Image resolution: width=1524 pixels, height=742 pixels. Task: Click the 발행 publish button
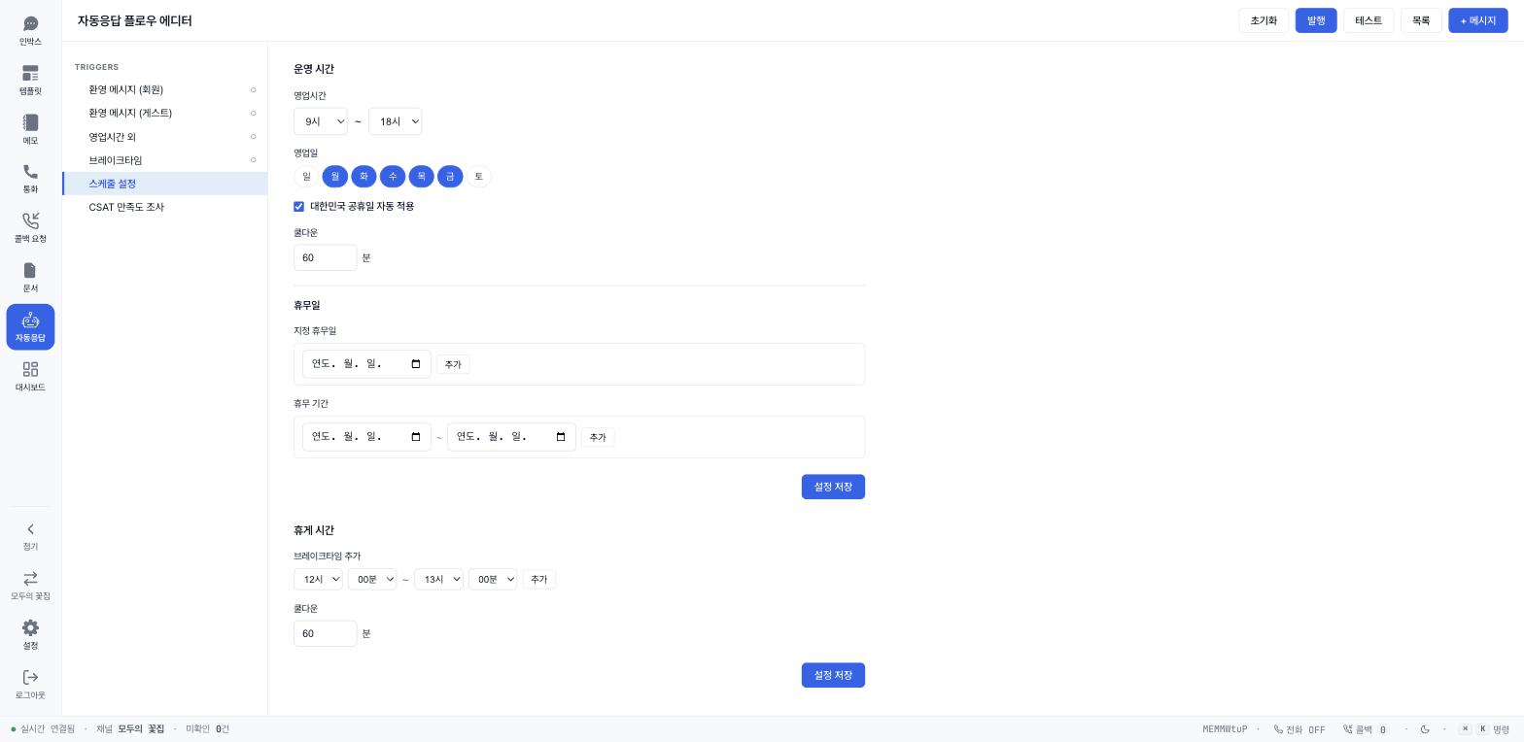pos(1316,20)
